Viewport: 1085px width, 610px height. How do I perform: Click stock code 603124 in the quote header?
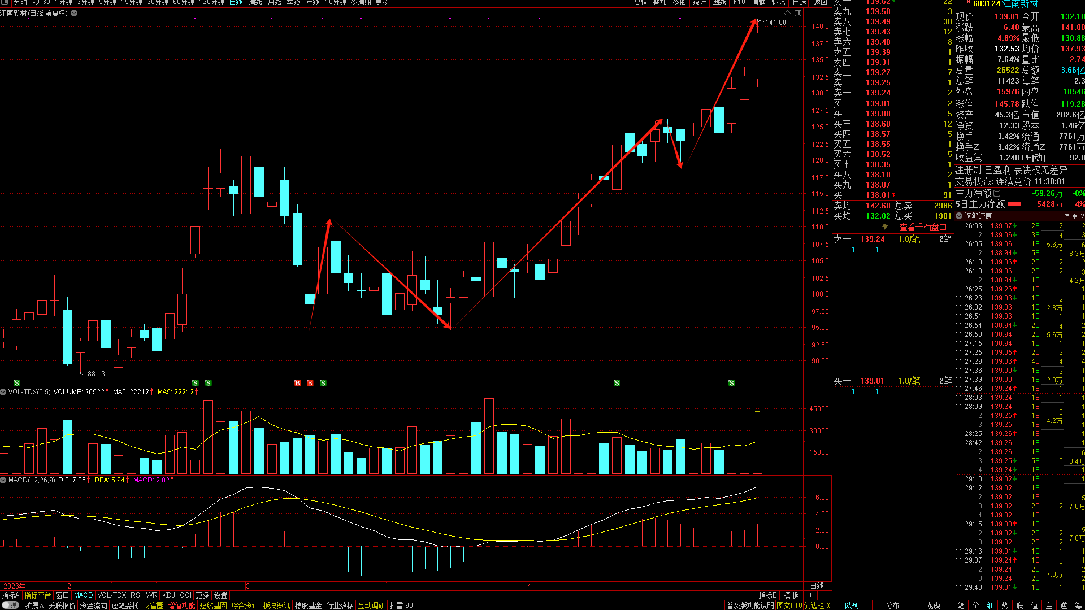tap(987, 4)
